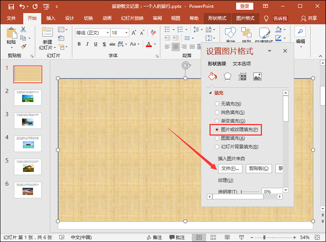Open the File tab
This screenshot has width=326, height=242.
11,19
